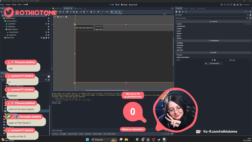Hide the LoginToken node
Viewport: 252px width, 142px height.
click(x=49, y=24)
